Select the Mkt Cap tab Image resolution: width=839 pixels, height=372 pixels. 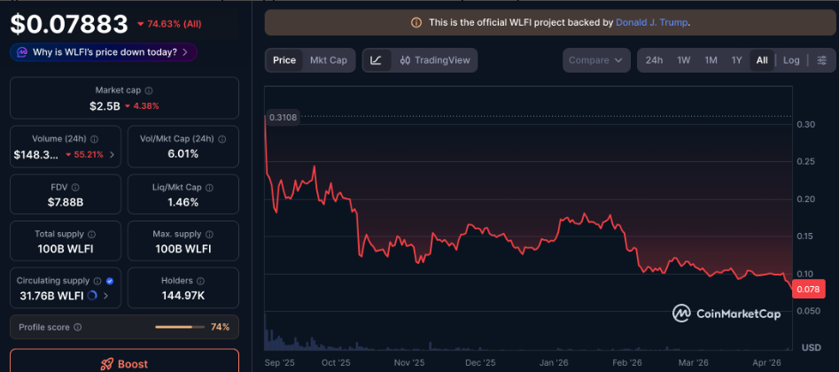click(x=329, y=60)
